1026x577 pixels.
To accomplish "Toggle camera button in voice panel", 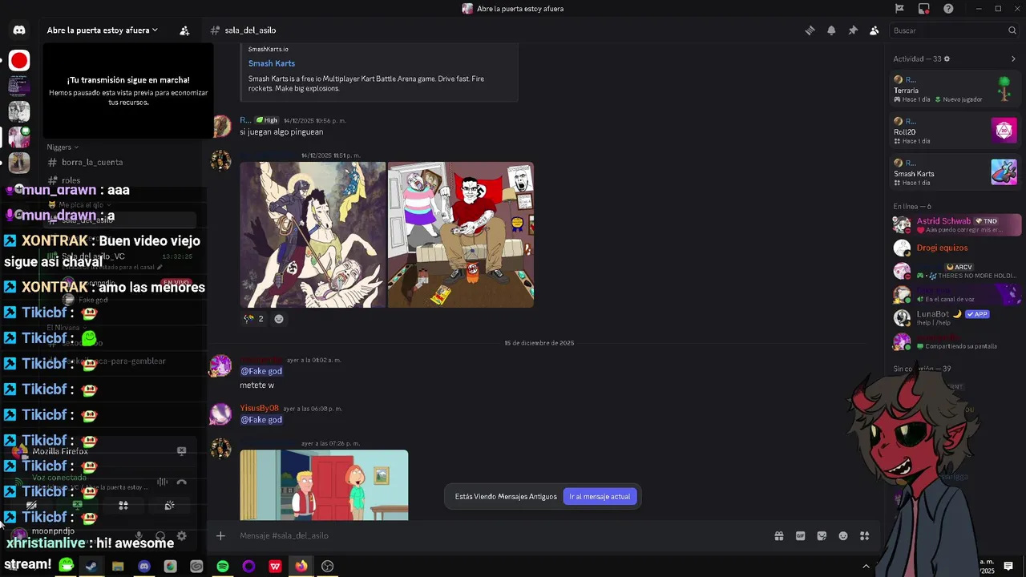I will coord(32,506).
